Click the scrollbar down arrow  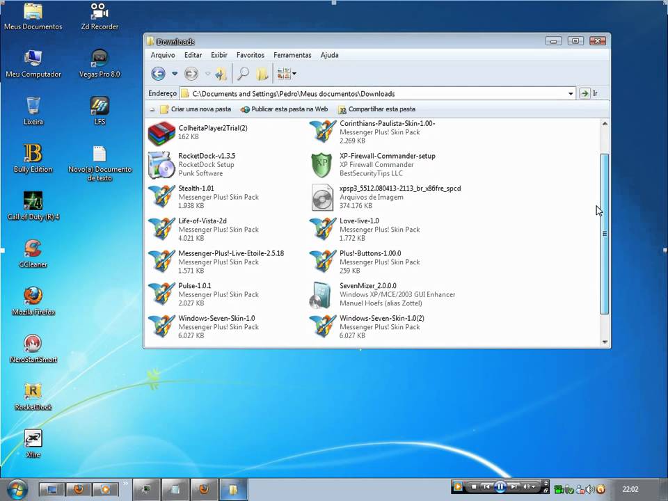[x=605, y=342]
